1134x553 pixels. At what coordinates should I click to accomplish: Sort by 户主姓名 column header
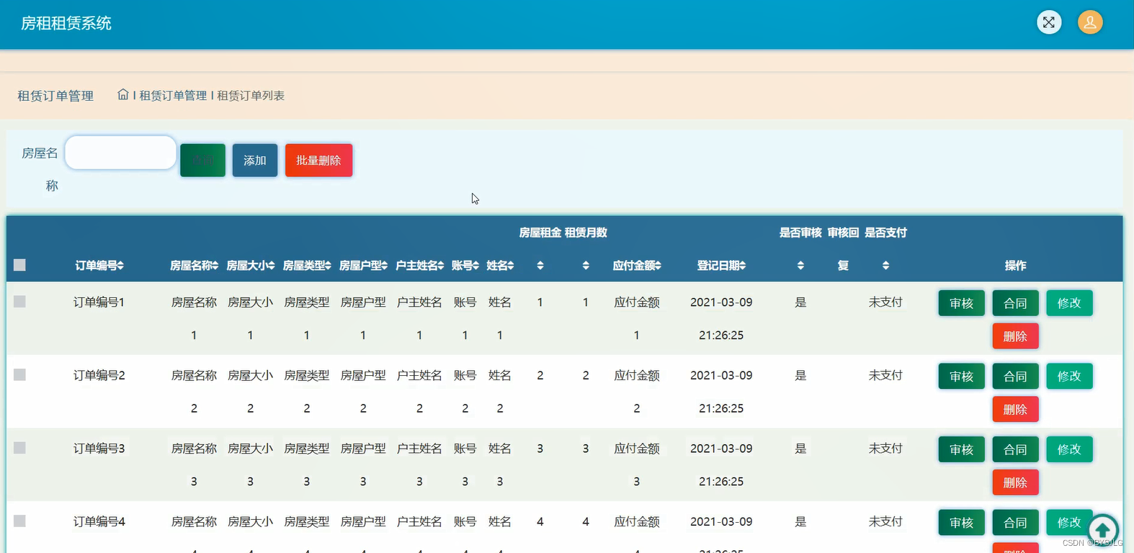419,266
